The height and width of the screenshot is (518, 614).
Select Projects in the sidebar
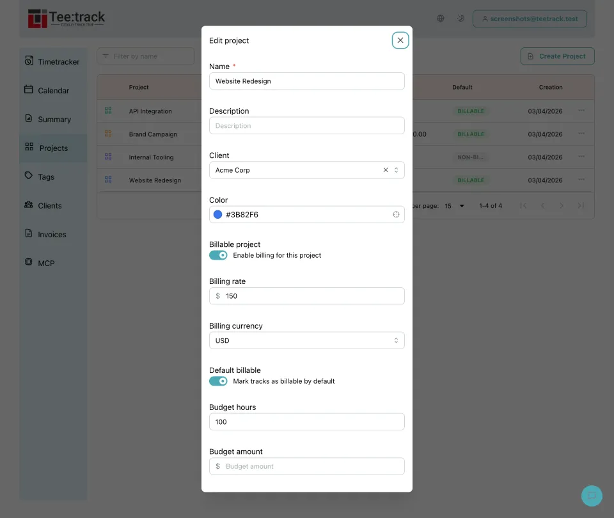[x=53, y=148]
